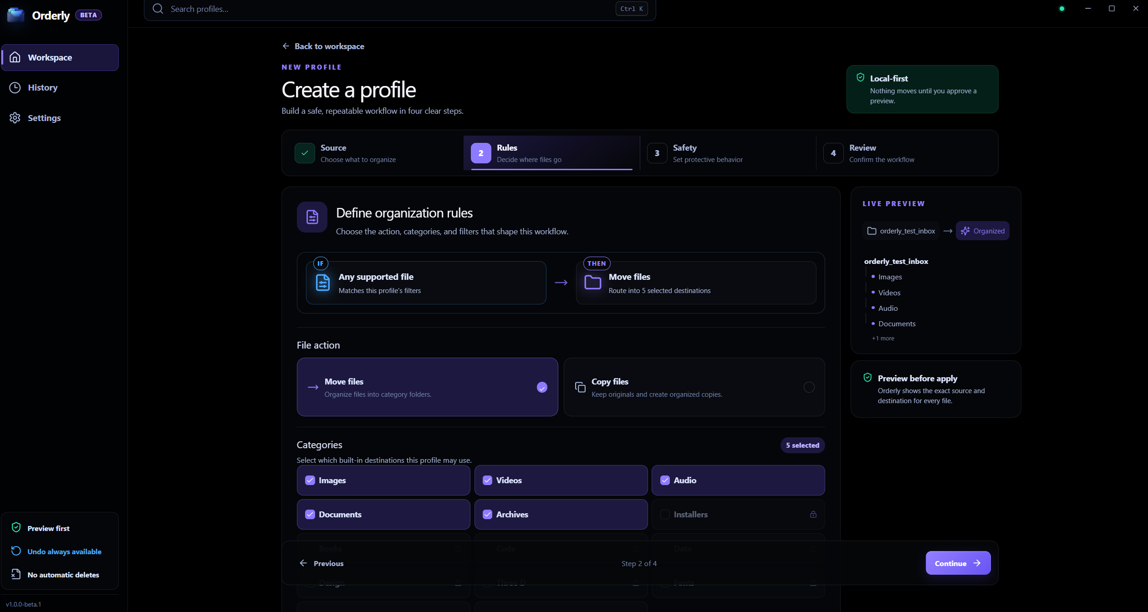Click the Define organization rules document icon
1148x612 pixels.
[312, 217]
